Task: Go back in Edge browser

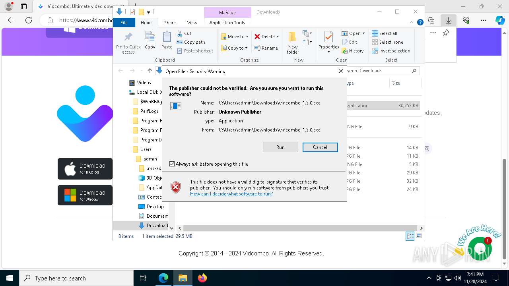Action: pos(11,20)
